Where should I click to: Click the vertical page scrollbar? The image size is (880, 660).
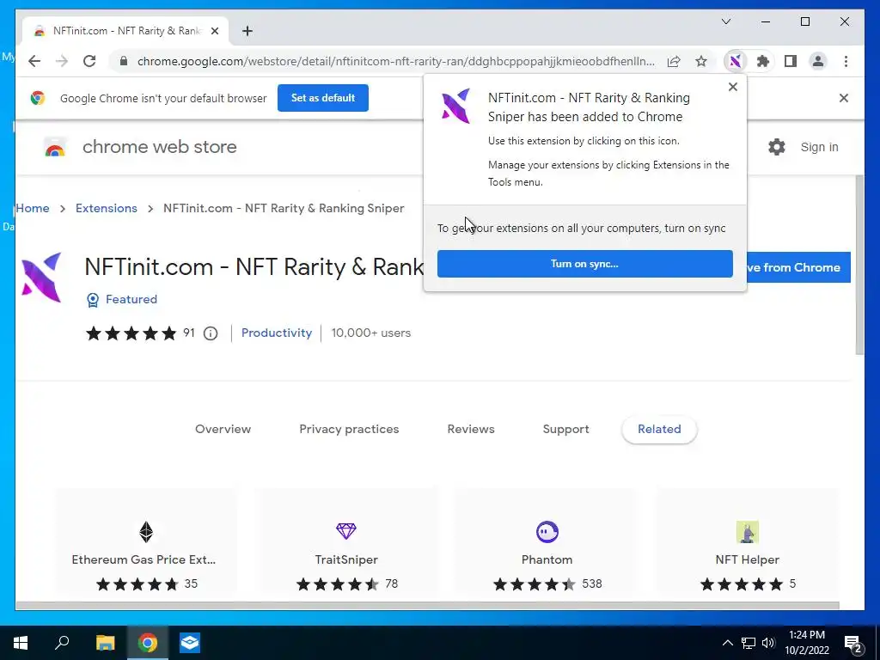(x=859, y=265)
